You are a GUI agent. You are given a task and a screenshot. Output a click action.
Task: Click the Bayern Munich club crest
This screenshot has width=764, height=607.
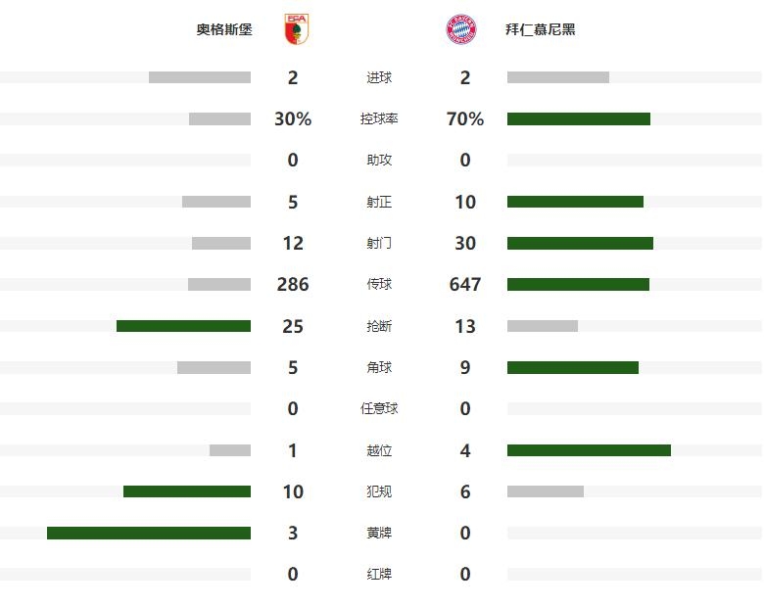461,29
